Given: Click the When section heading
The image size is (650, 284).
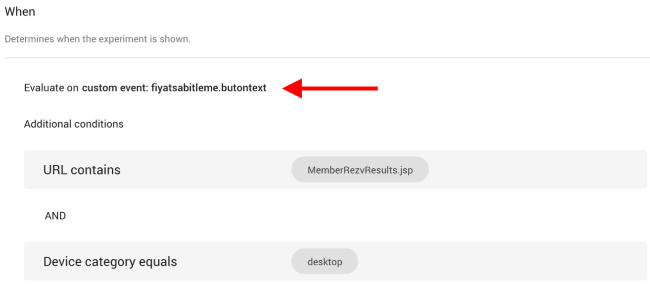Looking at the screenshot, I should [x=20, y=11].
